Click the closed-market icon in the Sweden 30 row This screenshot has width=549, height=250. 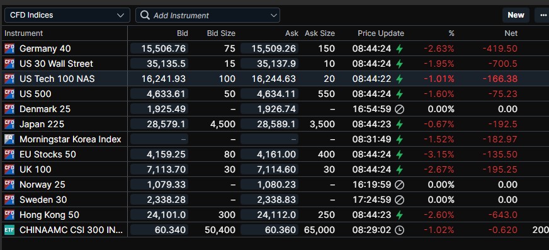point(399,200)
